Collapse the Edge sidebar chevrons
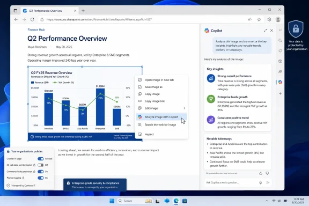The width and height of the screenshot is (309, 206). (280, 30)
